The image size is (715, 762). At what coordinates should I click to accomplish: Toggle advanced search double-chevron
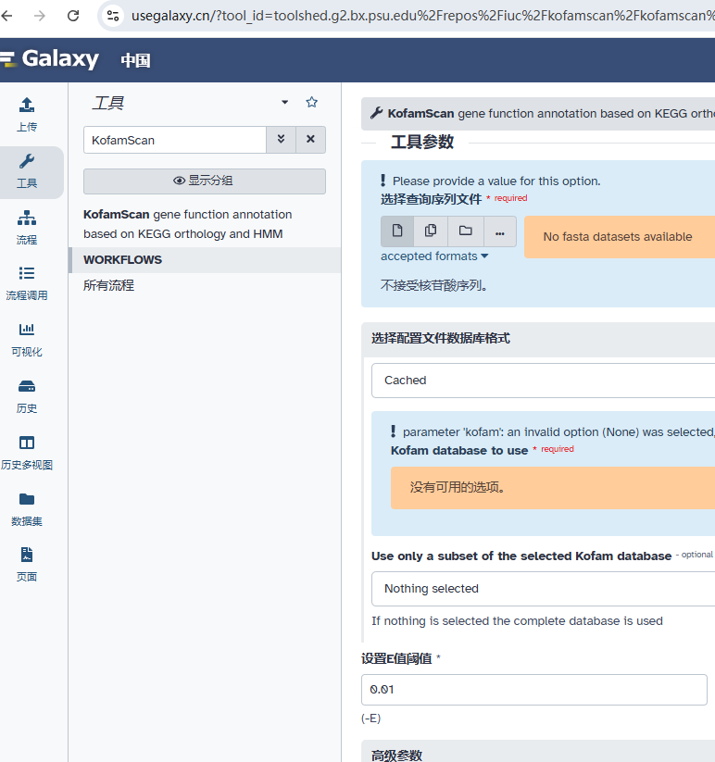pos(281,140)
